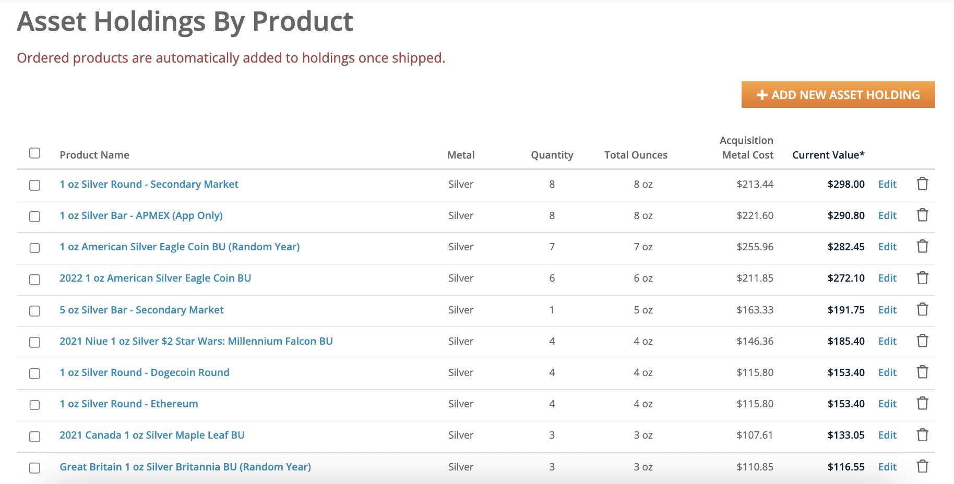Edit American Silver Eagle Random Year holding

click(x=887, y=247)
